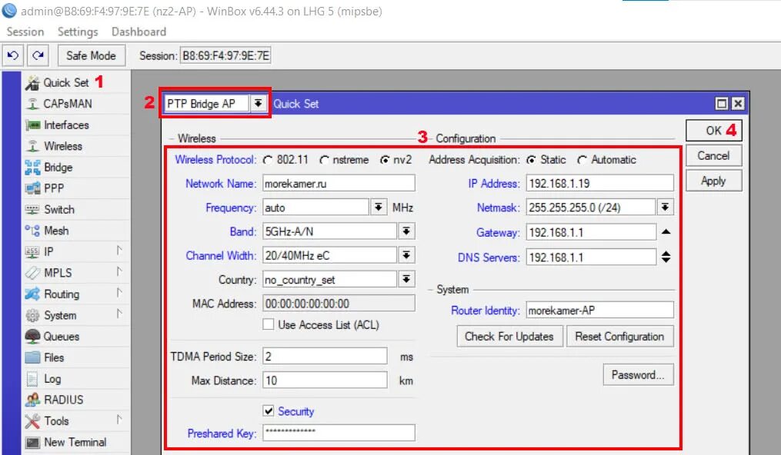This screenshot has width=781, height=455.
Task: Click the IP Address field
Action: tap(599, 184)
